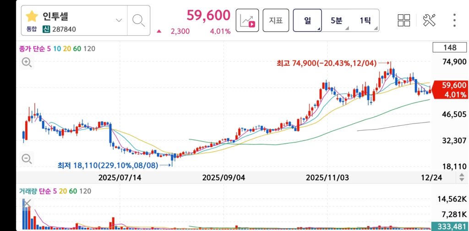
Task: Switch to the 1틱 tick interval
Action: pos(365,21)
